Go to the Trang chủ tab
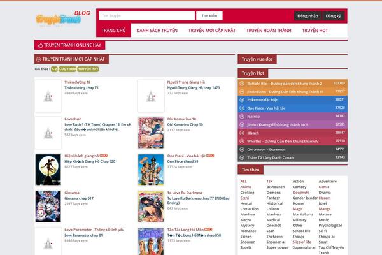Viewport: 382px width, 255px height. coord(113,30)
